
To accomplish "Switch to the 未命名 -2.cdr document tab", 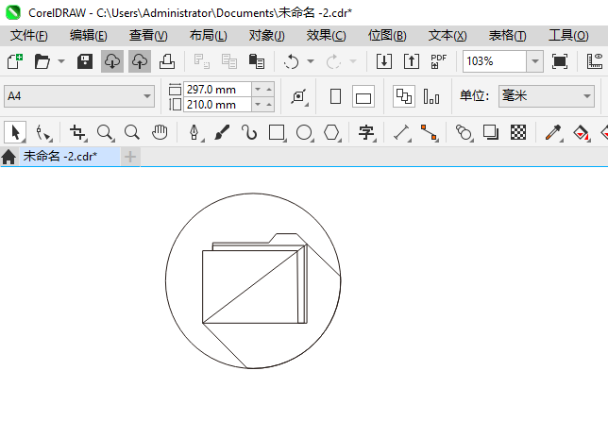I will pyautogui.click(x=70, y=157).
